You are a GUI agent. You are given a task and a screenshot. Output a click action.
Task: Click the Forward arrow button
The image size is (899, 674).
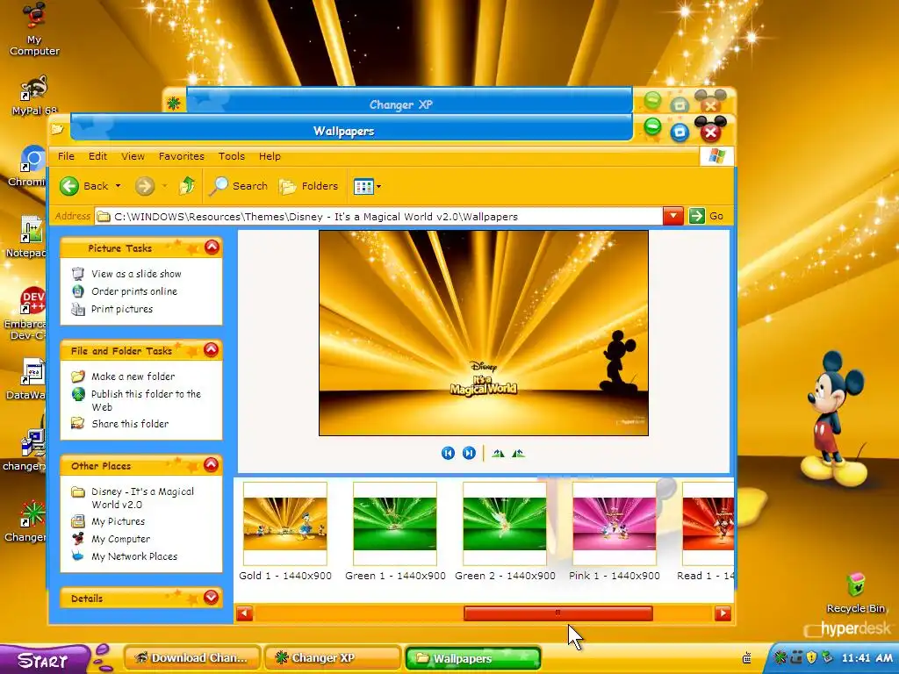[x=145, y=186]
